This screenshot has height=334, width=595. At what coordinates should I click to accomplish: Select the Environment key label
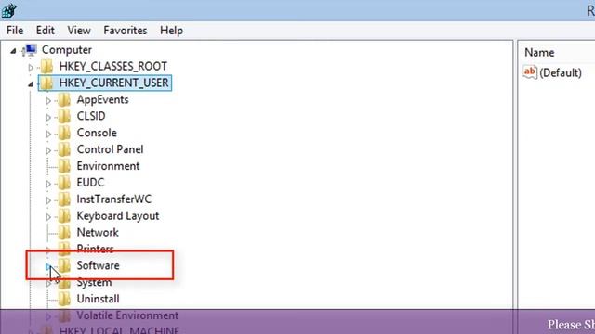click(x=108, y=166)
